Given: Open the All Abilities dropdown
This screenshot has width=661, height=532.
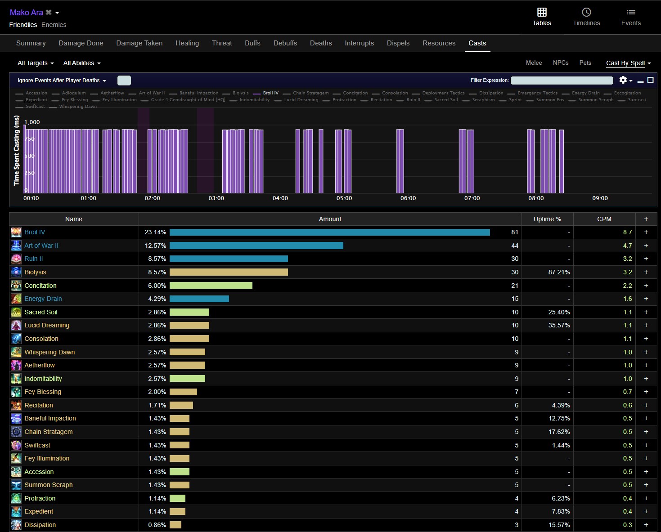Looking at the screenshot, I should [x=82, y=63].
